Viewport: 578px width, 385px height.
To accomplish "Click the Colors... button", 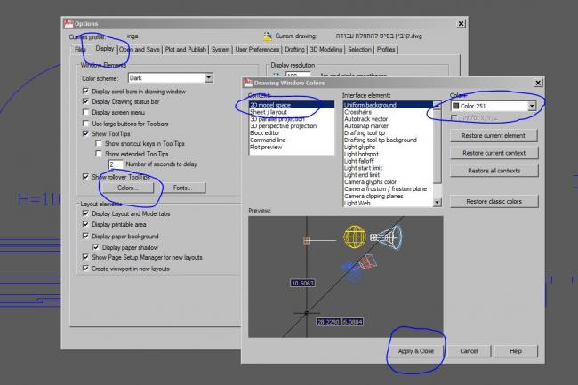I will pos(127,188).
